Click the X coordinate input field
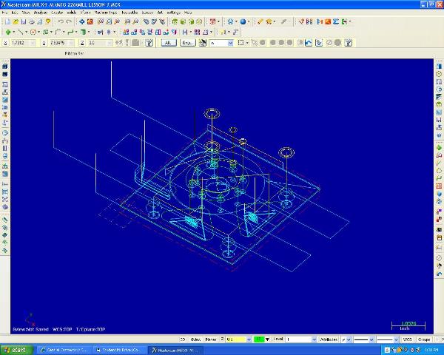The image size is (444, 355). [x=22, y=43]
